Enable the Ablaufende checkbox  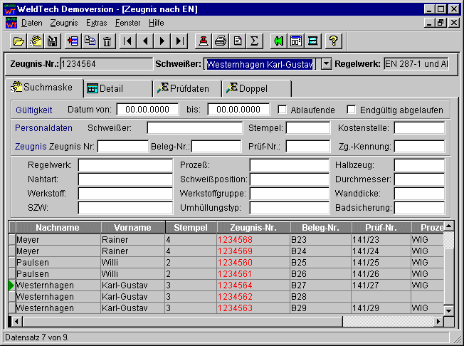(x=283, y=110)
